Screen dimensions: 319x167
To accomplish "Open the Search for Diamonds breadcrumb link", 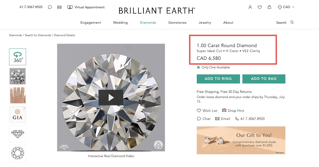I will [38, 35].
